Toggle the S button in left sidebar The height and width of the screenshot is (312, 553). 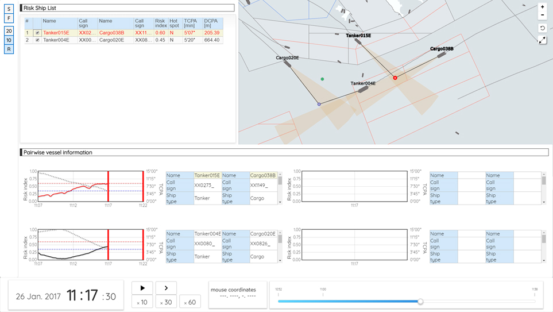(9, 9)
